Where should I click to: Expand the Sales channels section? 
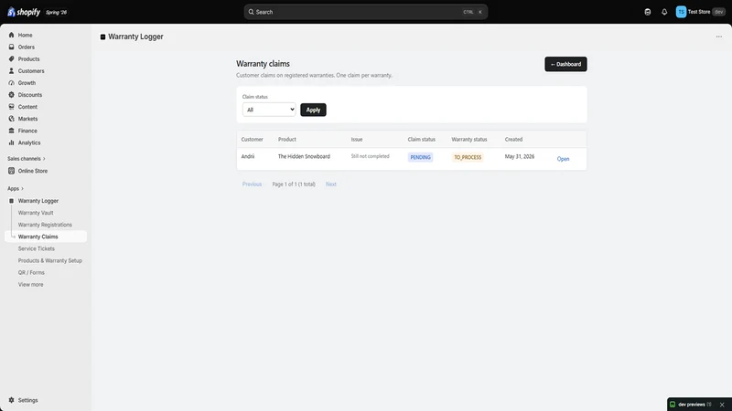tap(27, 159)
